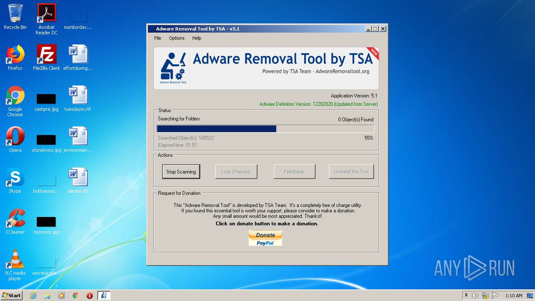Open stonelyrics.jpg image file

pos(46,142)
